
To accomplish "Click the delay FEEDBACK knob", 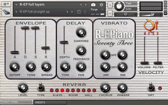I will tap(81, 50).
